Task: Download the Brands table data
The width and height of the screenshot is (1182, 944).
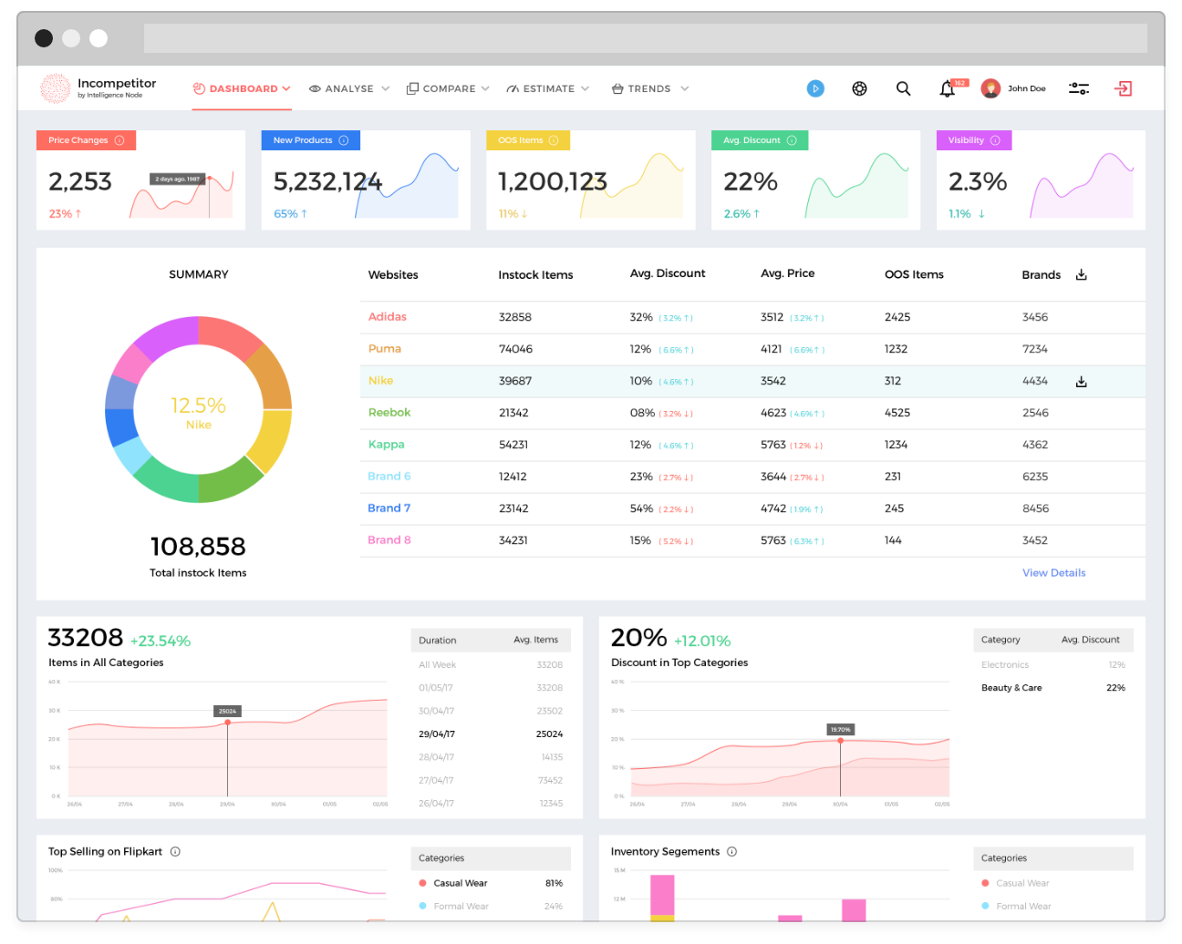Action: (1082, 274)
